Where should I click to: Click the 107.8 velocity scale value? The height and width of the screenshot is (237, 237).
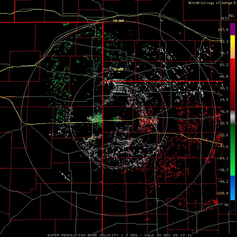223,29
